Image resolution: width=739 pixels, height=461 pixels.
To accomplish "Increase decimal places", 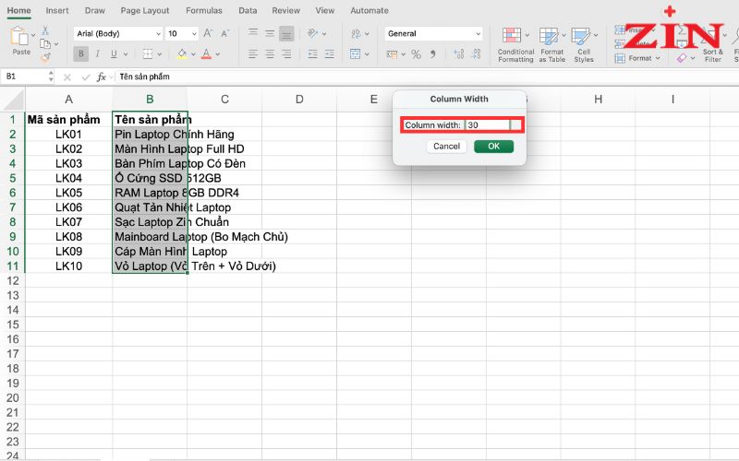I will 458,54.
